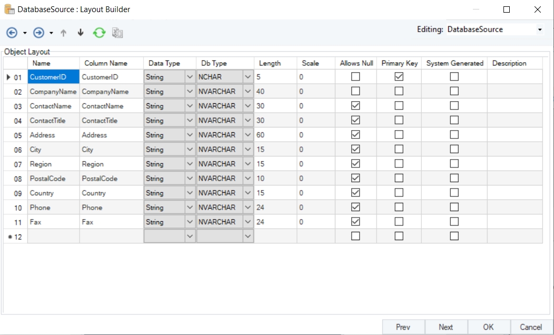Click the Length cell for ContactName
554x335 pixels.
[x=275, y=106]
